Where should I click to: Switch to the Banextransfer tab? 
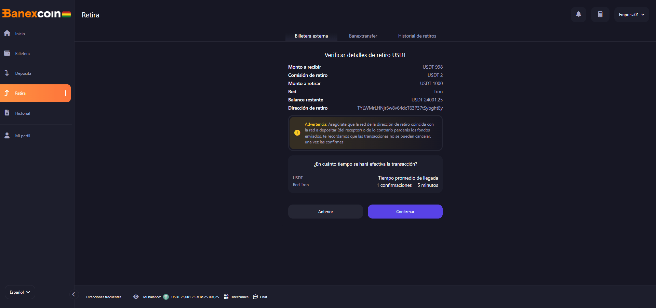tap(363, 36)
